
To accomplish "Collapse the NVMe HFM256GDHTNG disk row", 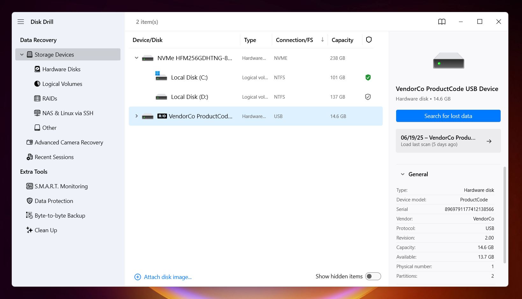I will click(136, 58).
